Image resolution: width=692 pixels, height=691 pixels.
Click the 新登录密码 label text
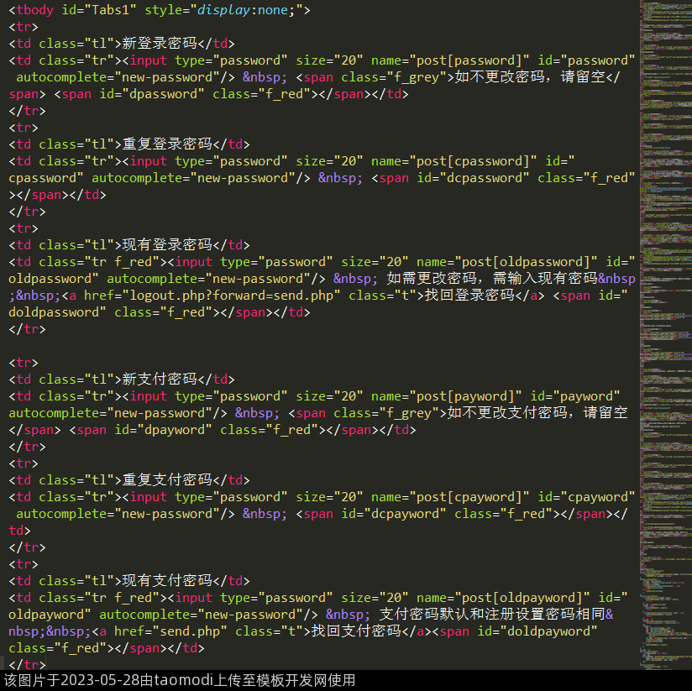click(x=159, y=44)
